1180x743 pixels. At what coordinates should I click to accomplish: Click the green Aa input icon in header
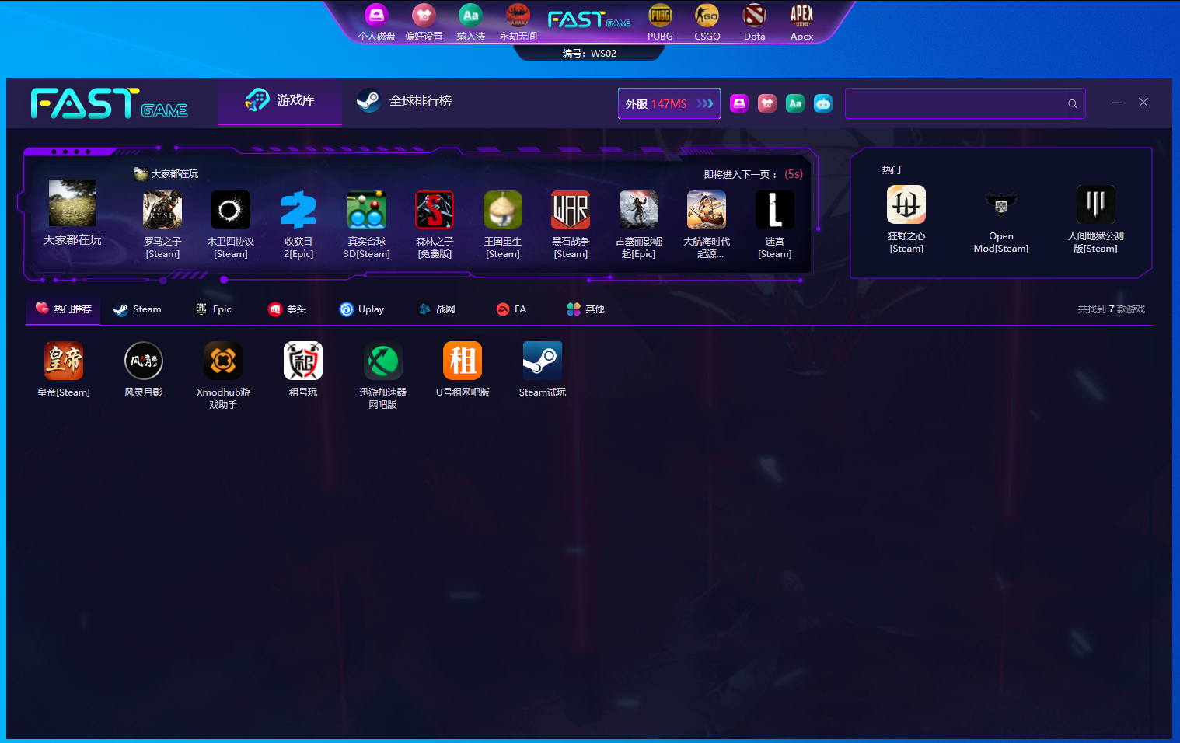[795, 103]
